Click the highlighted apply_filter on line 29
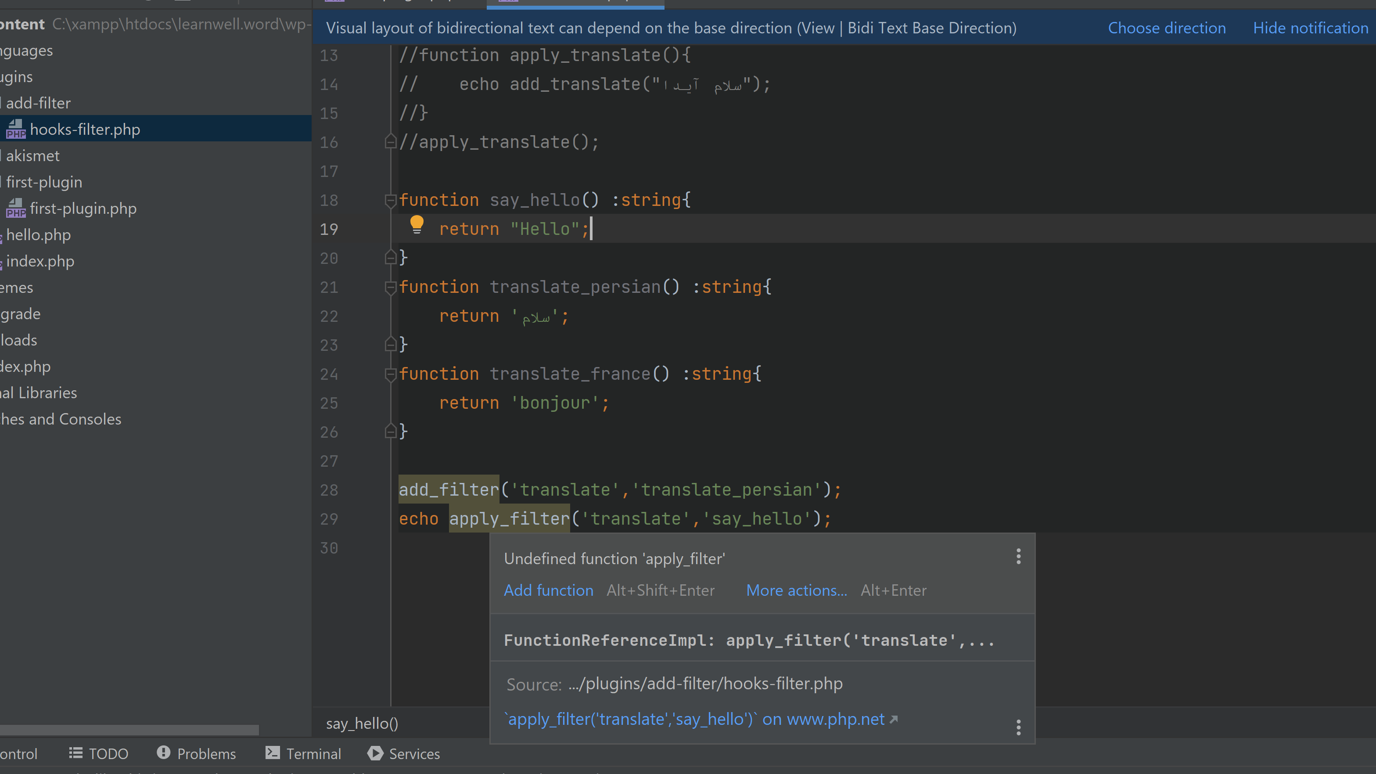 [510, 518]
